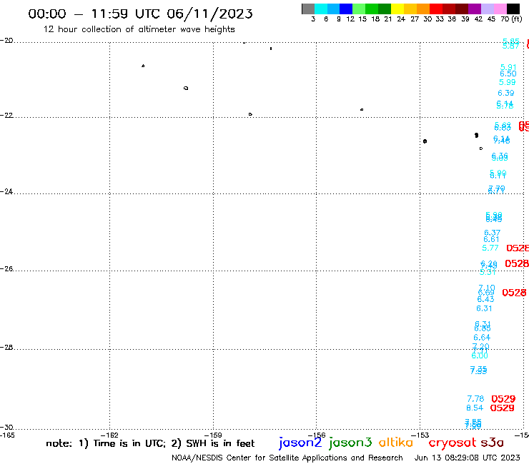Click the -153 longitude axis label
This screenshot has width=529, height=464.
coord(420,435)
